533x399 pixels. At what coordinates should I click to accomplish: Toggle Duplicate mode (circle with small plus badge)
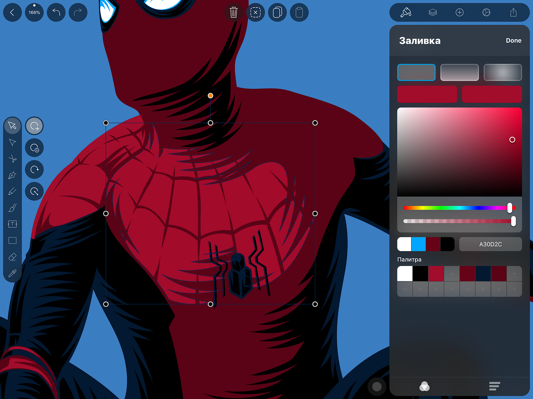(34, 148)
